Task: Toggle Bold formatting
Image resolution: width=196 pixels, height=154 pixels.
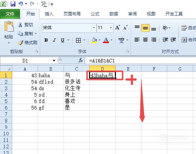Action: [46, 40]
